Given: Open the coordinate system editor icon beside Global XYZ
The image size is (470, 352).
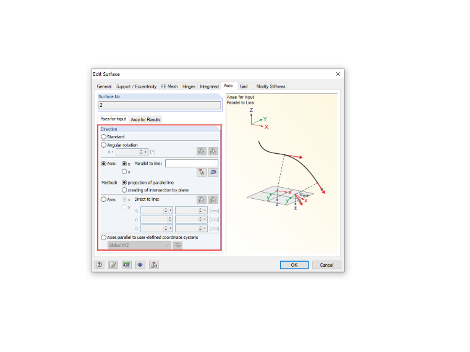Looking at the screenshot, I should point(177,245).
